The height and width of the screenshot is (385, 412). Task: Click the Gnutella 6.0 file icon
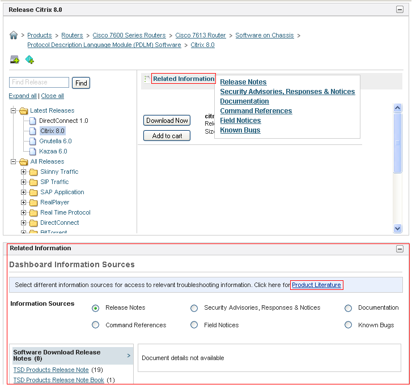coord(32,141)
